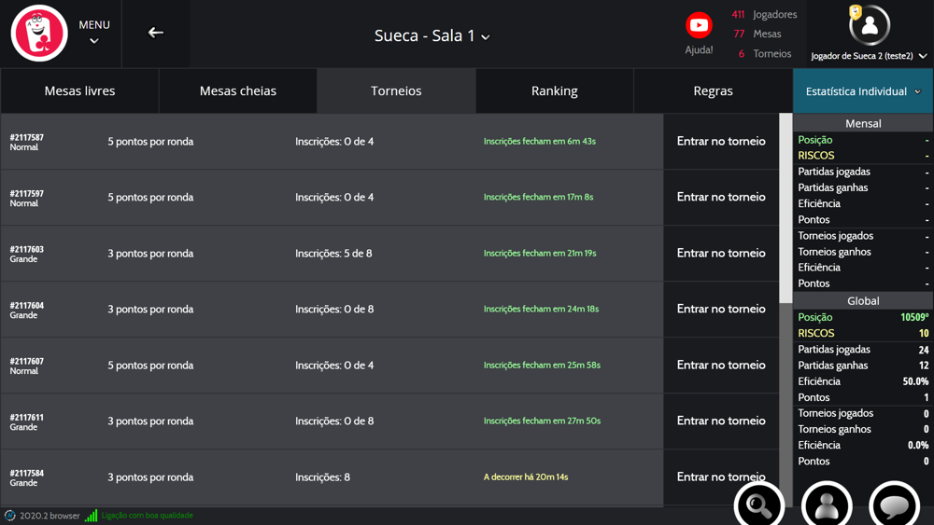Expand the MENU dropdown
The width and height of the screenshot is (934, 525).
tap(93, 32)
